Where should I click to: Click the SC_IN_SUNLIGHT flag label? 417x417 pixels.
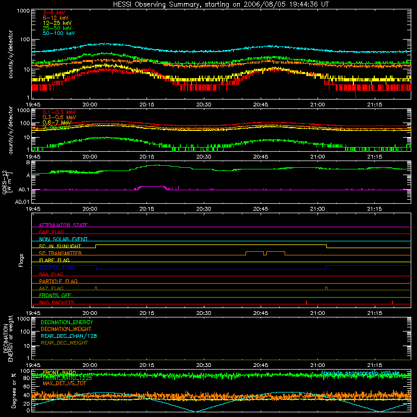[x=60, y=246]
